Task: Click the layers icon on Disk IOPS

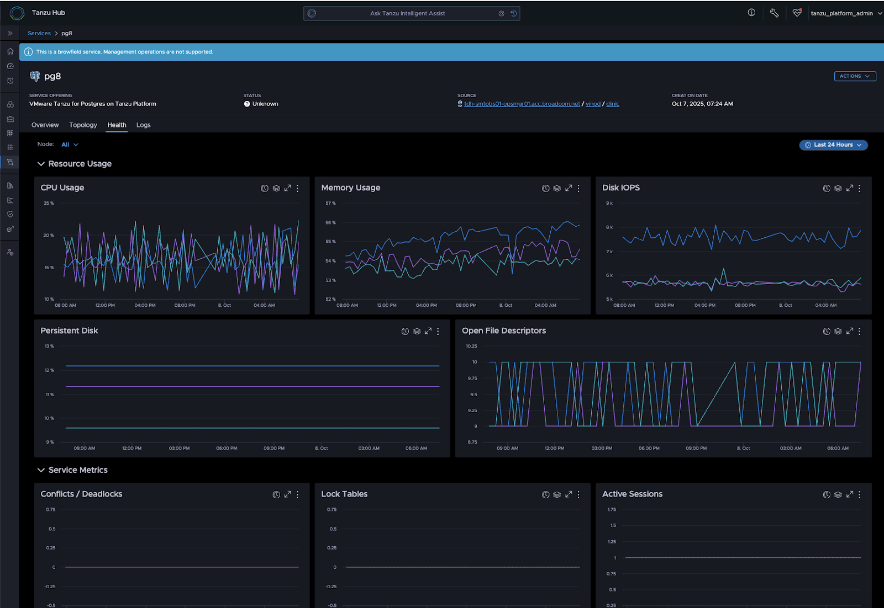Action: pos(838,188)
